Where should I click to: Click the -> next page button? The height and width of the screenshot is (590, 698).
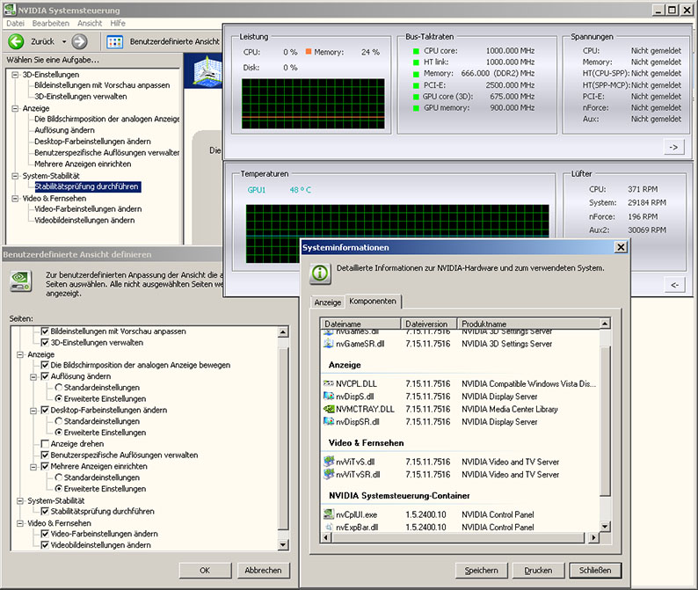674,148
